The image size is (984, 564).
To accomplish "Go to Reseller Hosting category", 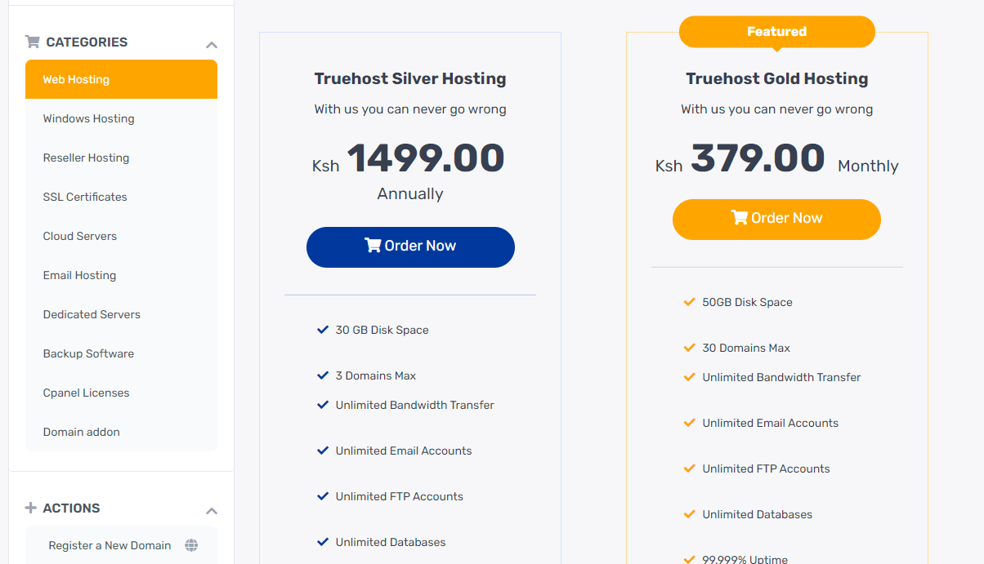I will tap(86, 158).
